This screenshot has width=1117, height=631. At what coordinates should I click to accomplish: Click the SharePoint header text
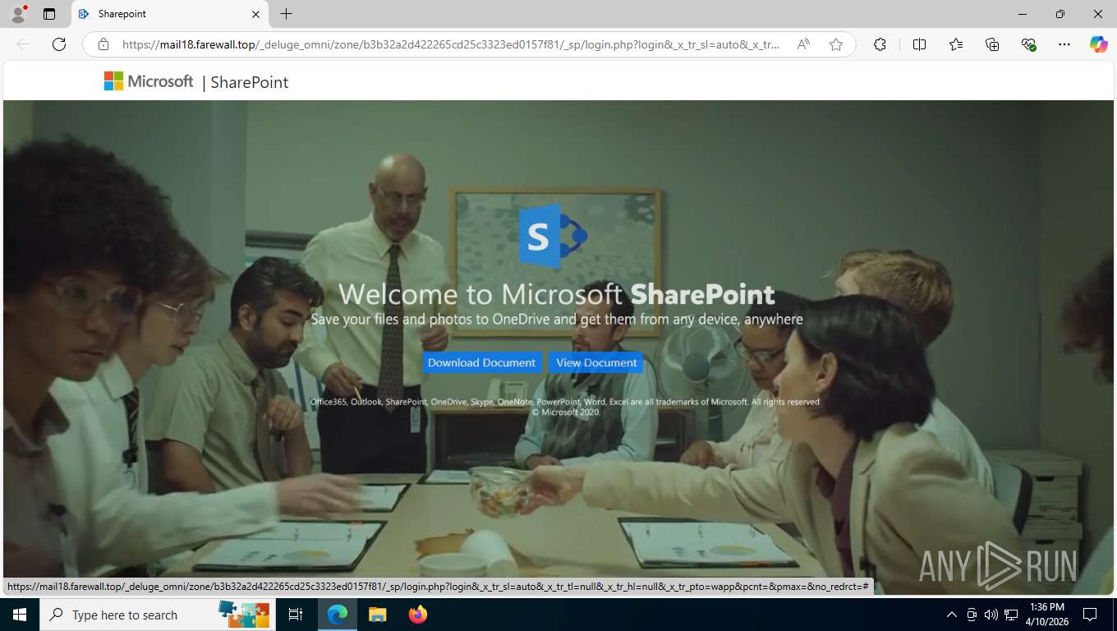(x=250, y=82)
